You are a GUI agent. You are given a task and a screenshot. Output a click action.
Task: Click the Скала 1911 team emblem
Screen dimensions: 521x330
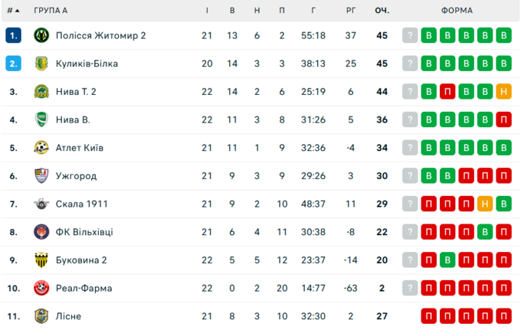tap(41, 204)
